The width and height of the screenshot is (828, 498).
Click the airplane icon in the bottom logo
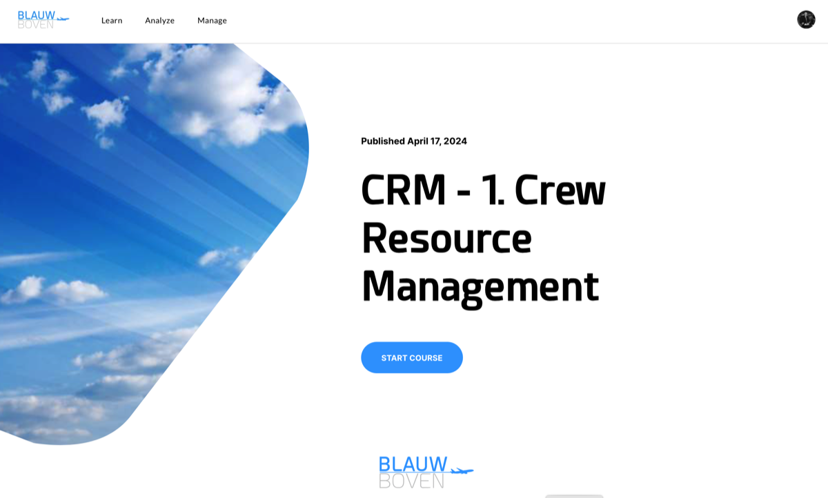coord(462,471)
